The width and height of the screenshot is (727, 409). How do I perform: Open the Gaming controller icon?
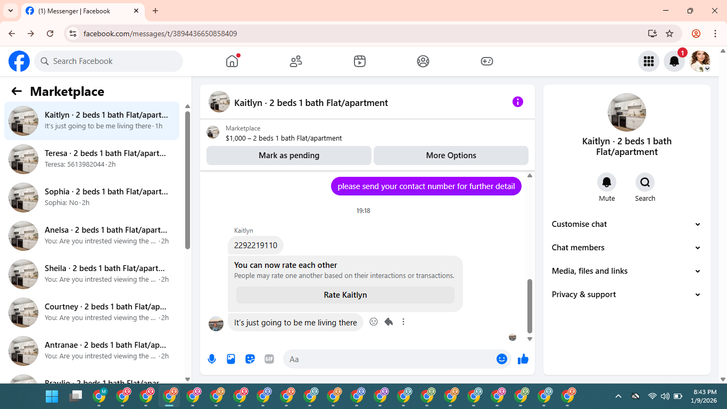[x=487, y=61]
